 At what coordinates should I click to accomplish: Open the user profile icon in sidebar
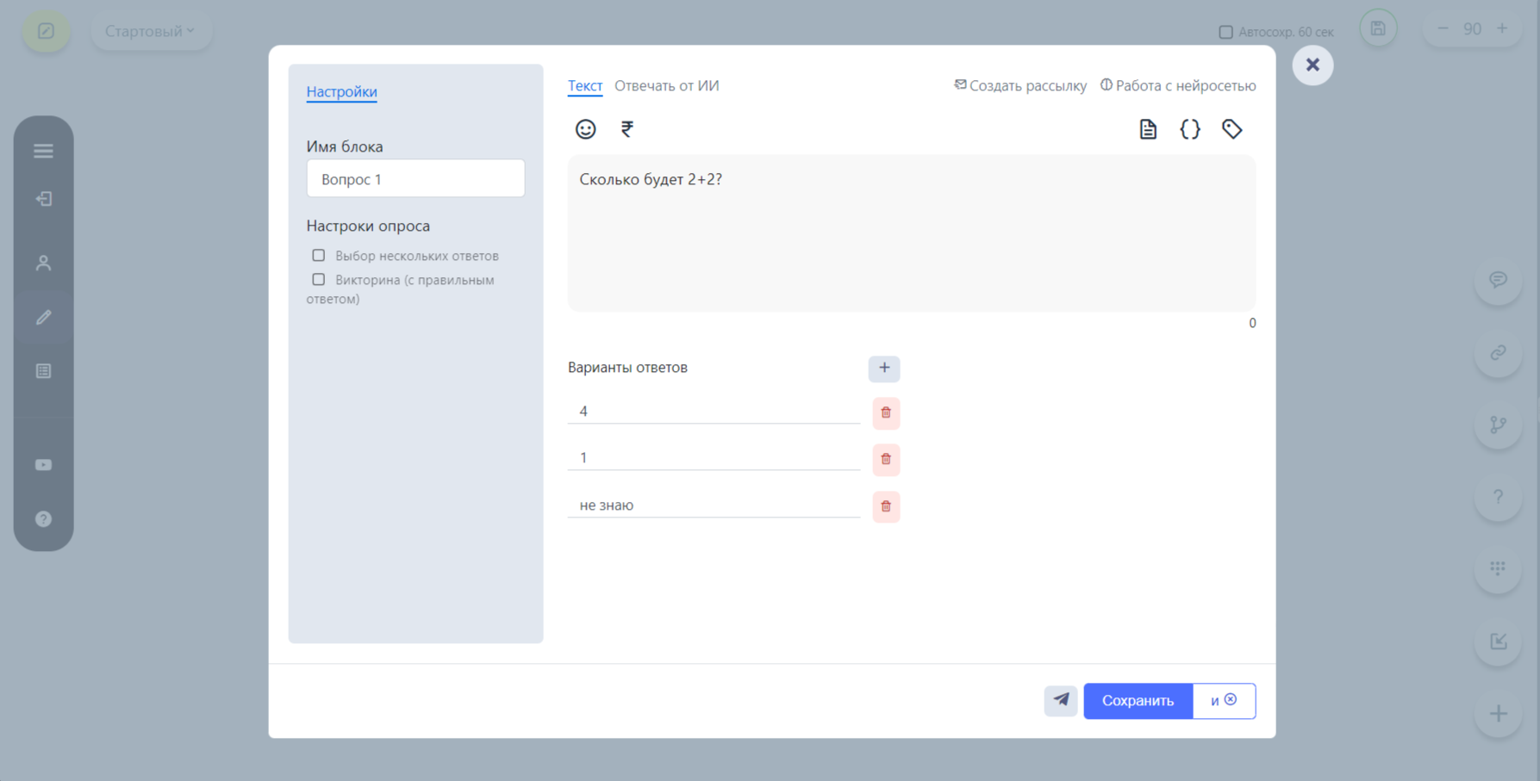click(43, 263)
